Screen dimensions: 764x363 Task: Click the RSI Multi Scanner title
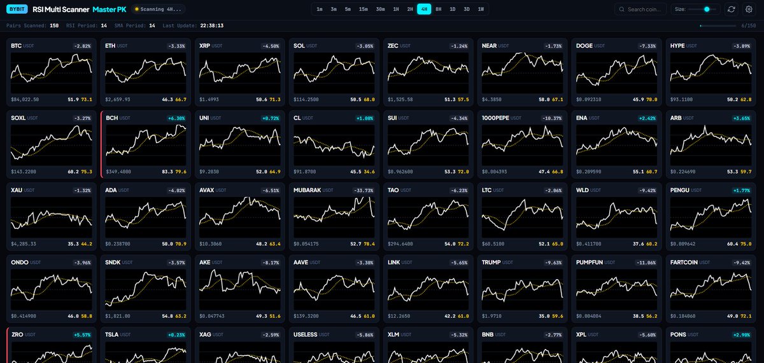tap(60, 9)
